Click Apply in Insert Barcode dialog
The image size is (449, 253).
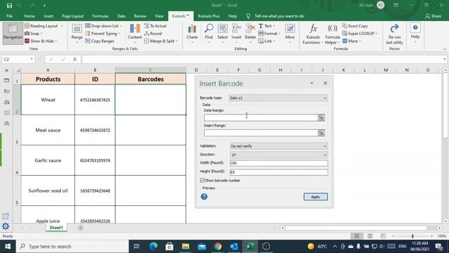click(x=315, y=197)
